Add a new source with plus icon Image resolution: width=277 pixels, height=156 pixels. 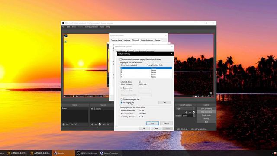point(92,124)
